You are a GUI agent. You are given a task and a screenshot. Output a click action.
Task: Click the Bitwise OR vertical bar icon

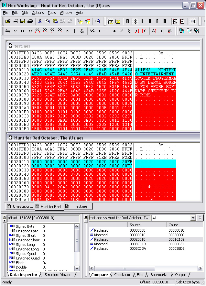pos(75,31)
